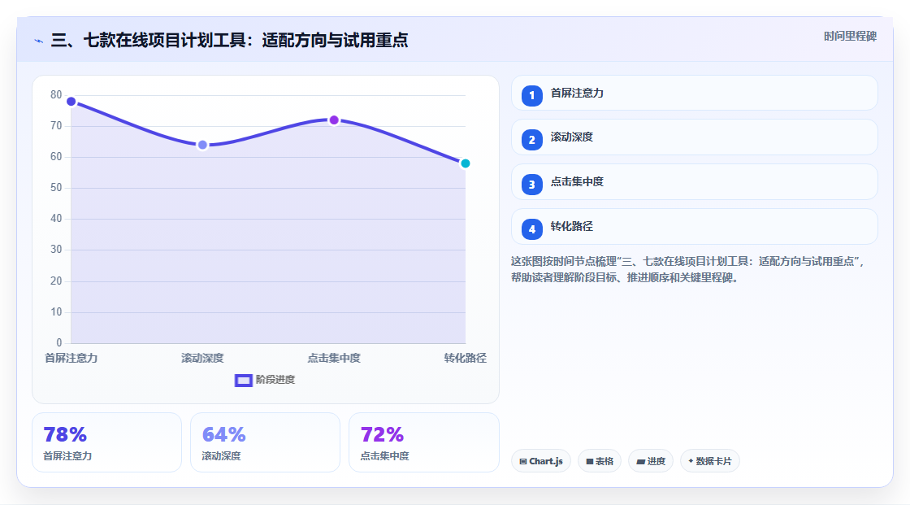This screenshot has height=505, width=910.
Task: Click the 首屏注意力 data point at 78
Action: tap(71, 102)
